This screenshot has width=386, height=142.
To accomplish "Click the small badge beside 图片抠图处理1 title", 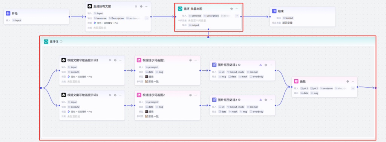I will click(x=239, y=65).
